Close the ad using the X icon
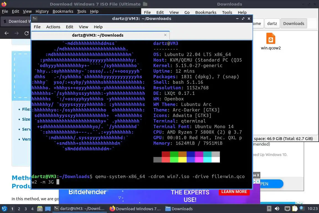The width and height of the screenshot is (319, 213). [258, 181]
